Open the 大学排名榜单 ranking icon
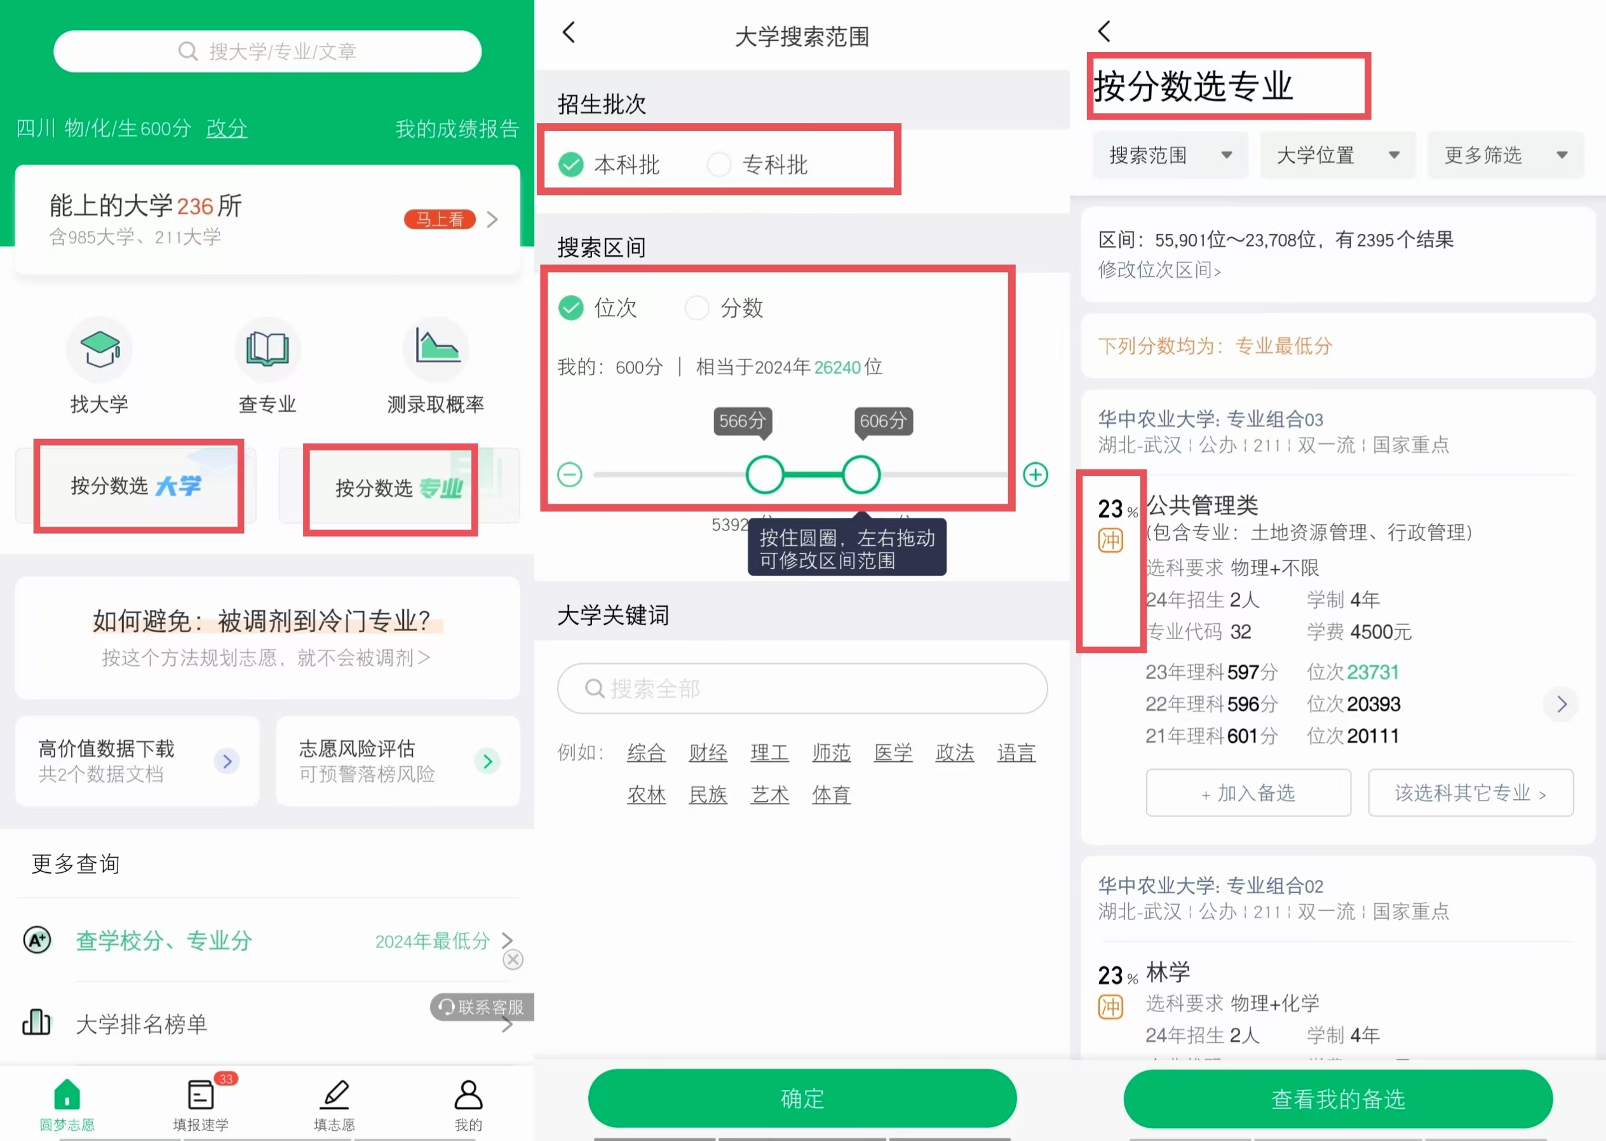This screenshot has width=1606, height=1141. click(x=37, y=1023)
